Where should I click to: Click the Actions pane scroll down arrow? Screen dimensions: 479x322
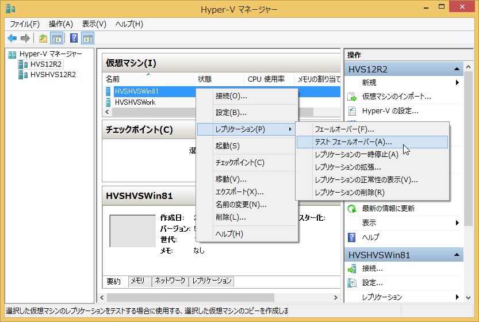pyautogui.click(x=468, y=297)
